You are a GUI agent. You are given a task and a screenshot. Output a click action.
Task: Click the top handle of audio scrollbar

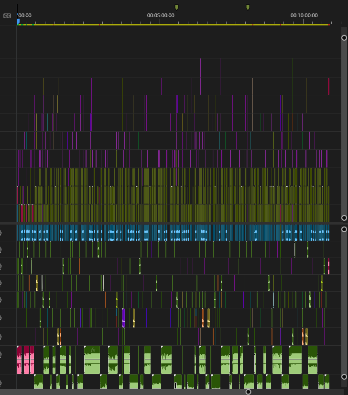[344, 229]
